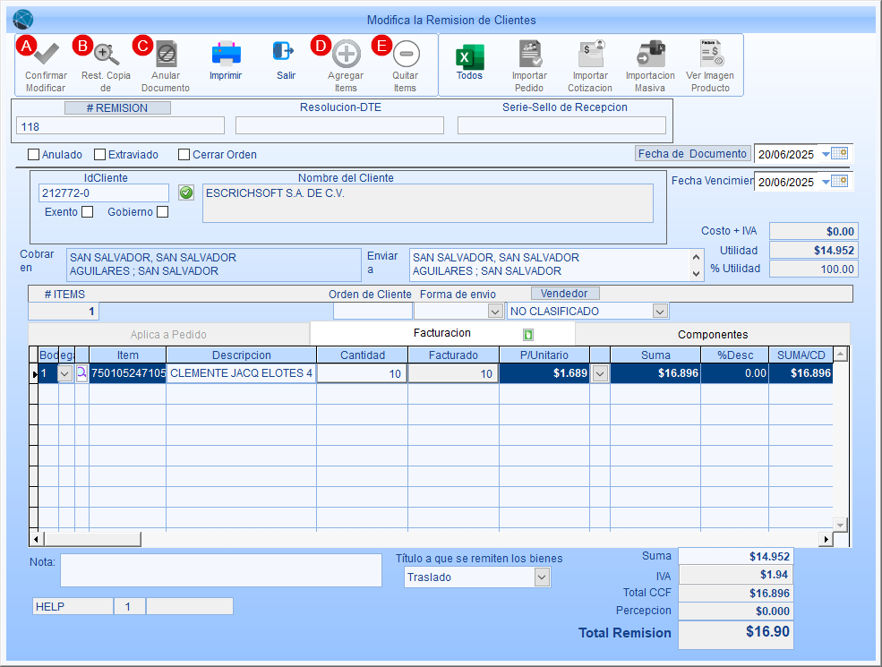The image size is (882, 667).
Task: Toggle the Extraviado checkbox
Action: (x=100, y=154)
